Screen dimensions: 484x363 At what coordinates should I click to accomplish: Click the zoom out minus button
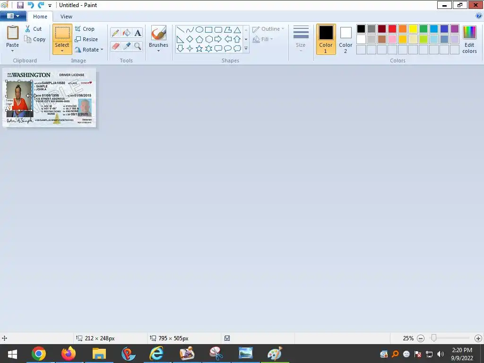pyautogui.click(x=420, y=338)
